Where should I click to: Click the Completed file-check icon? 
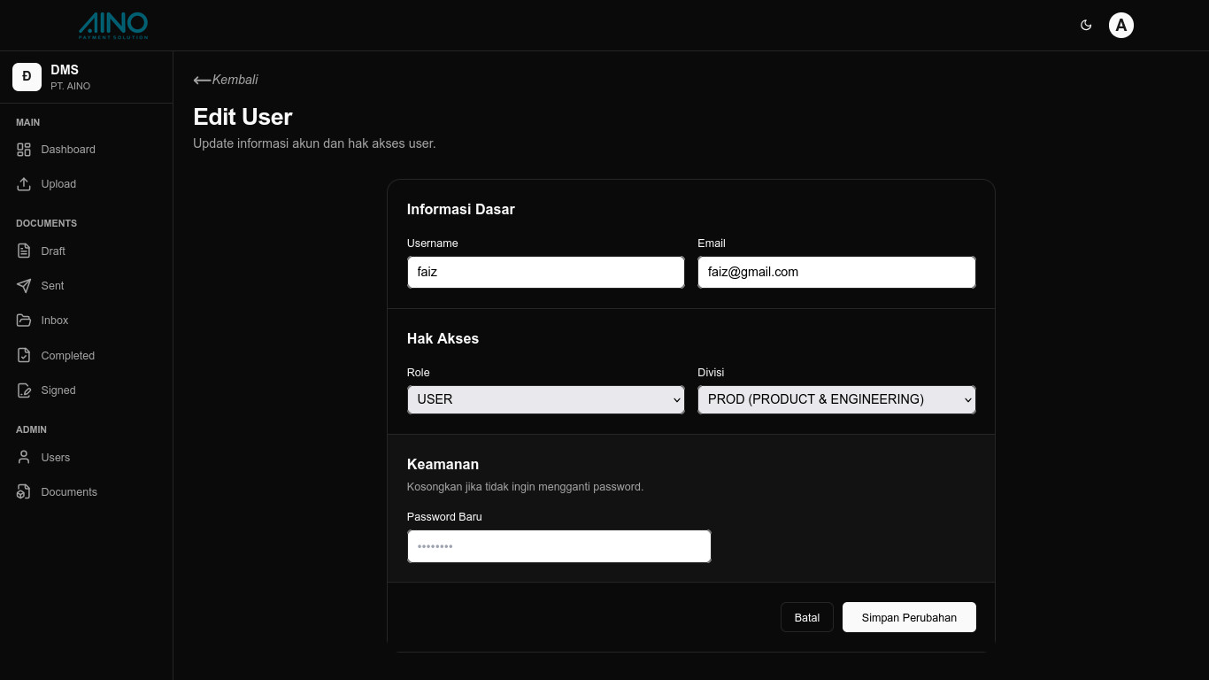pyautogui.click(x=24, y=356)
